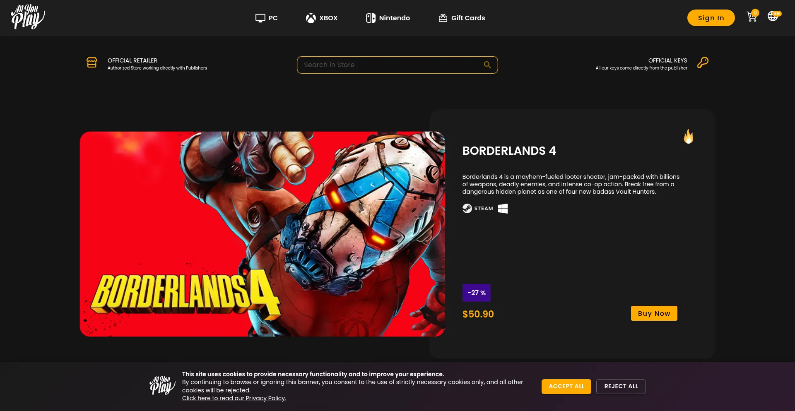
Task: Click the flame hot-deal icon
Action: pos(689,136)
